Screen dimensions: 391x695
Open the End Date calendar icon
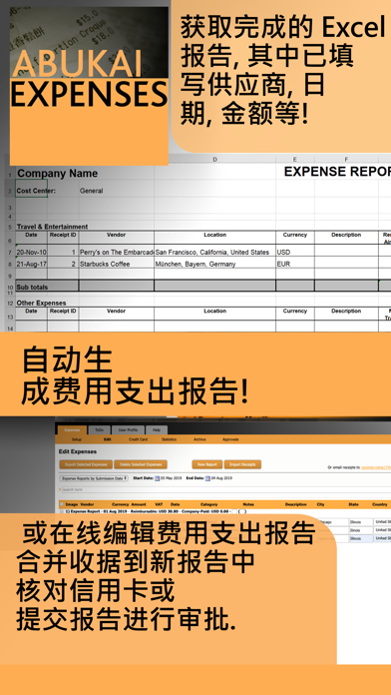click(x=207, y=478)
